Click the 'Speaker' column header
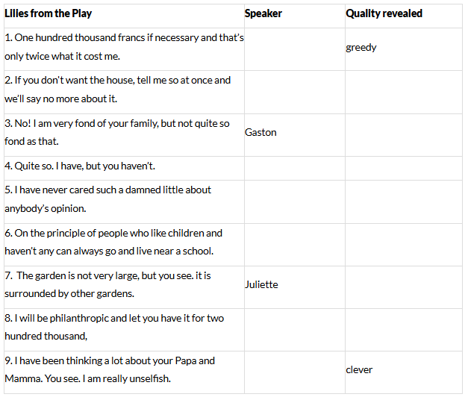This screenshot has width=468, height=400. [263, 13]
